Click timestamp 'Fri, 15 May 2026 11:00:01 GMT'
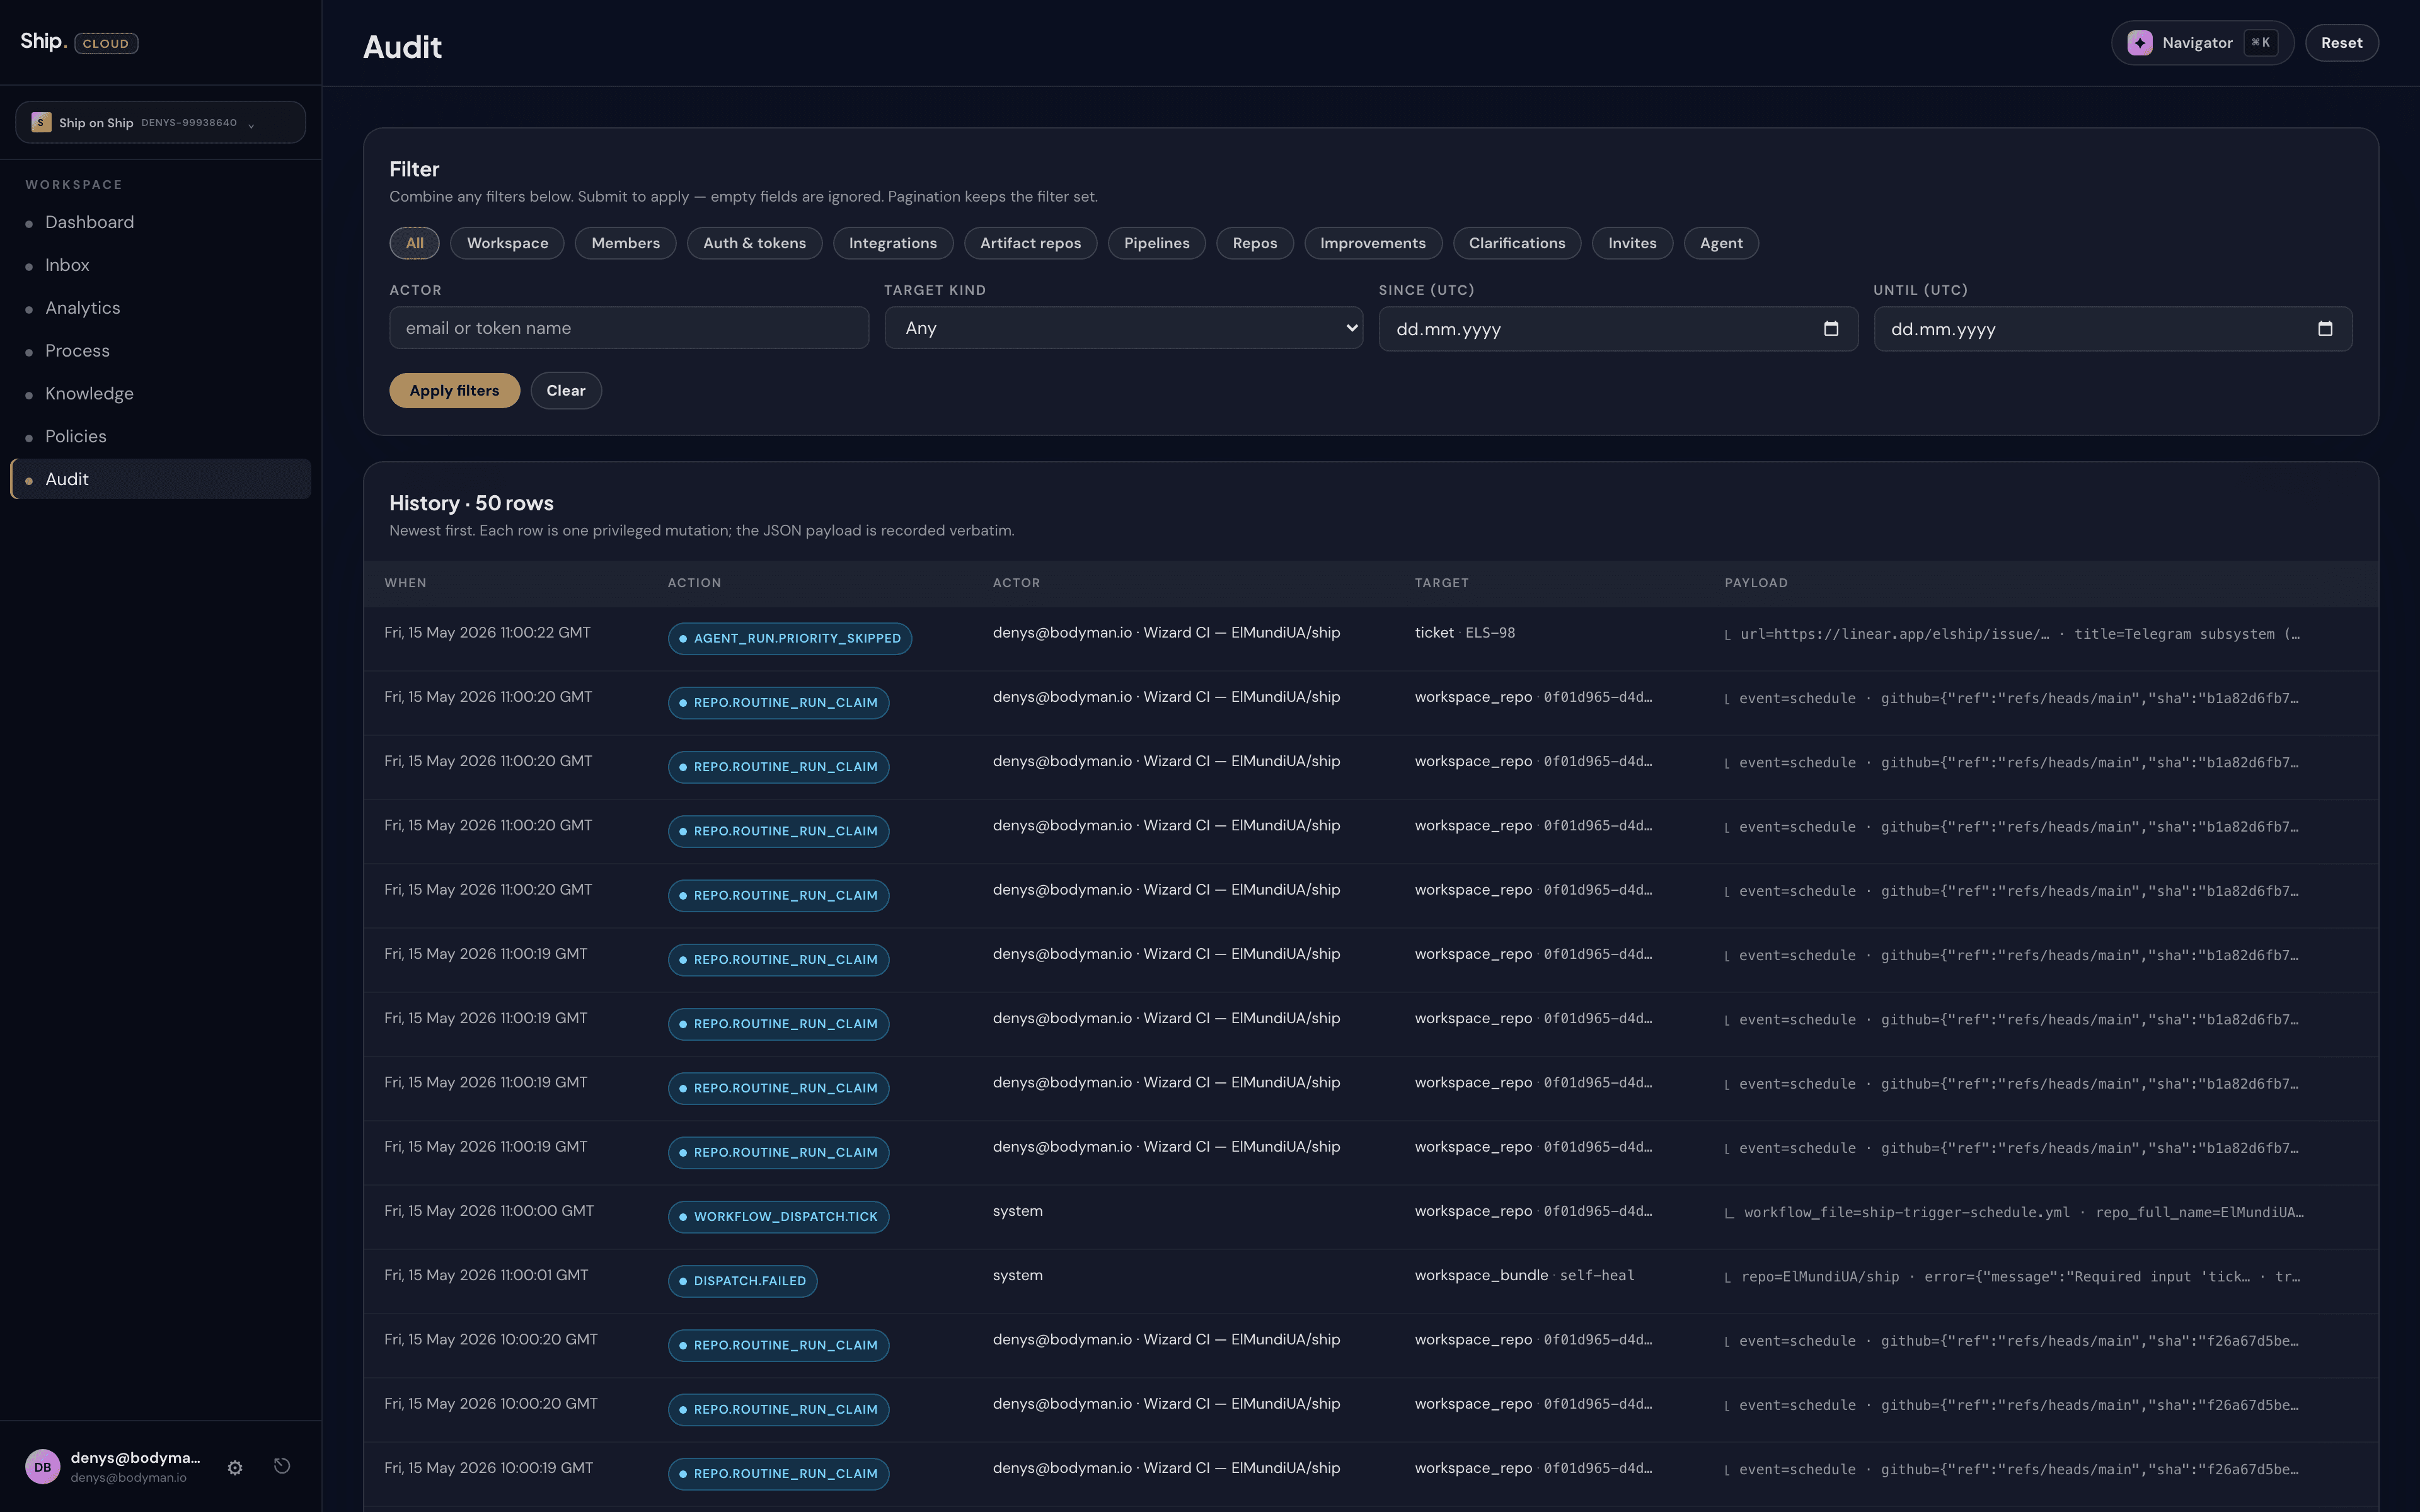The image size is (2420, 1512). click(486, 1275)
